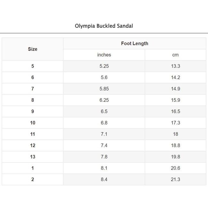Screen dimensions: 208x208
Task: Select the inches subheader cell
Action: tap(104, 55)
